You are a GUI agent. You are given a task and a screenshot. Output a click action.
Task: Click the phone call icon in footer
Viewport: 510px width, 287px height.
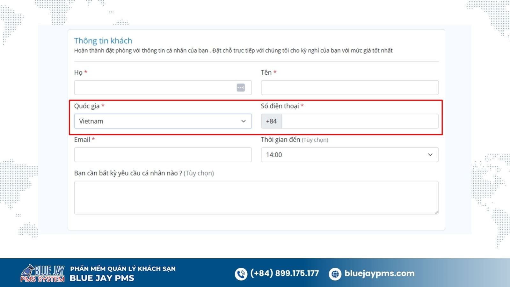241,274
